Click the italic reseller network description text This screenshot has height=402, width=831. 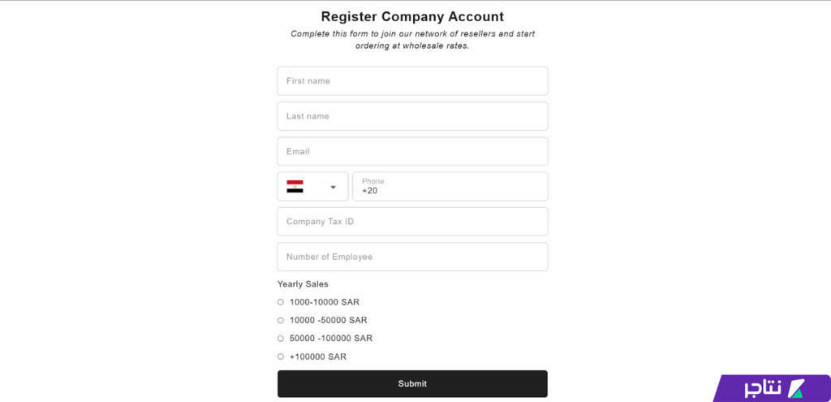[412, 40]
